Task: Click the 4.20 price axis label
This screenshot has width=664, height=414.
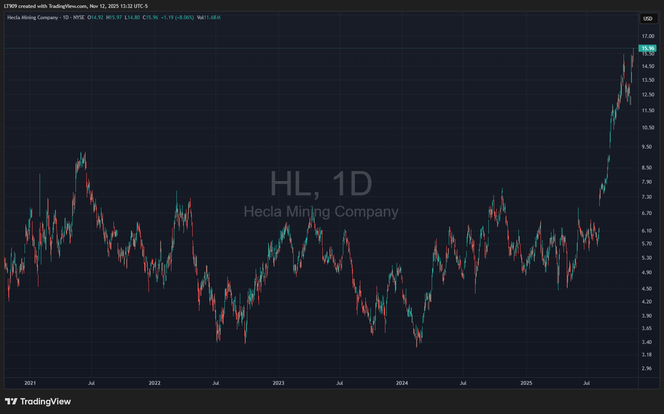Action: tap(646, 302)
